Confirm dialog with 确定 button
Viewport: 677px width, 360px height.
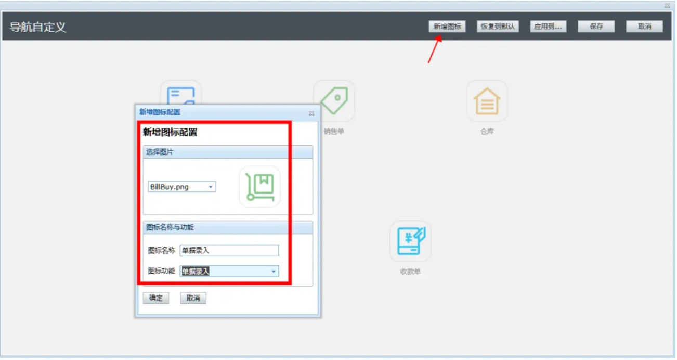click(x=156, y=298)
